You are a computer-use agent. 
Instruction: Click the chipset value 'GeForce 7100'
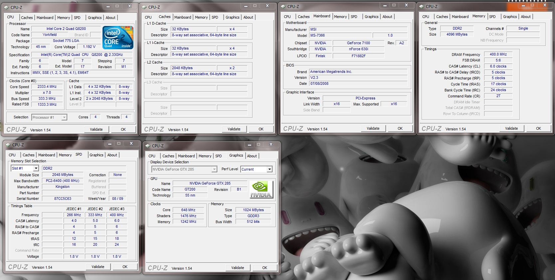358,43
